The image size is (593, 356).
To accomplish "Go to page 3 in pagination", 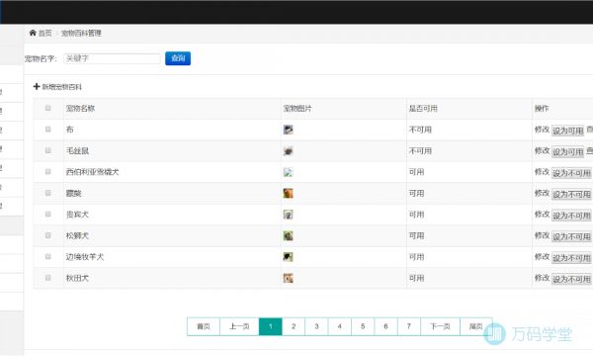I will coord(316,326).
